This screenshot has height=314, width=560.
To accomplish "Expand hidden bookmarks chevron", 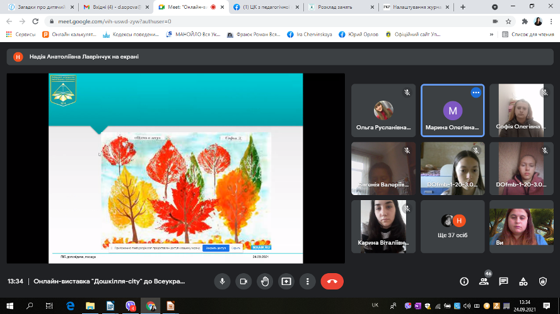I will (x=491, y=35).
